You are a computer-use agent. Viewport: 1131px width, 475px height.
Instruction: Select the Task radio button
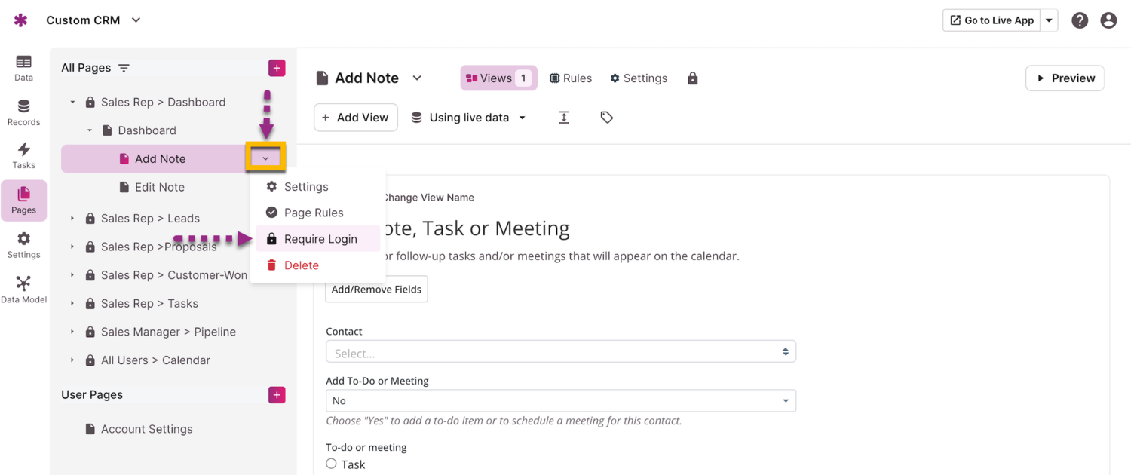[331, 464]
